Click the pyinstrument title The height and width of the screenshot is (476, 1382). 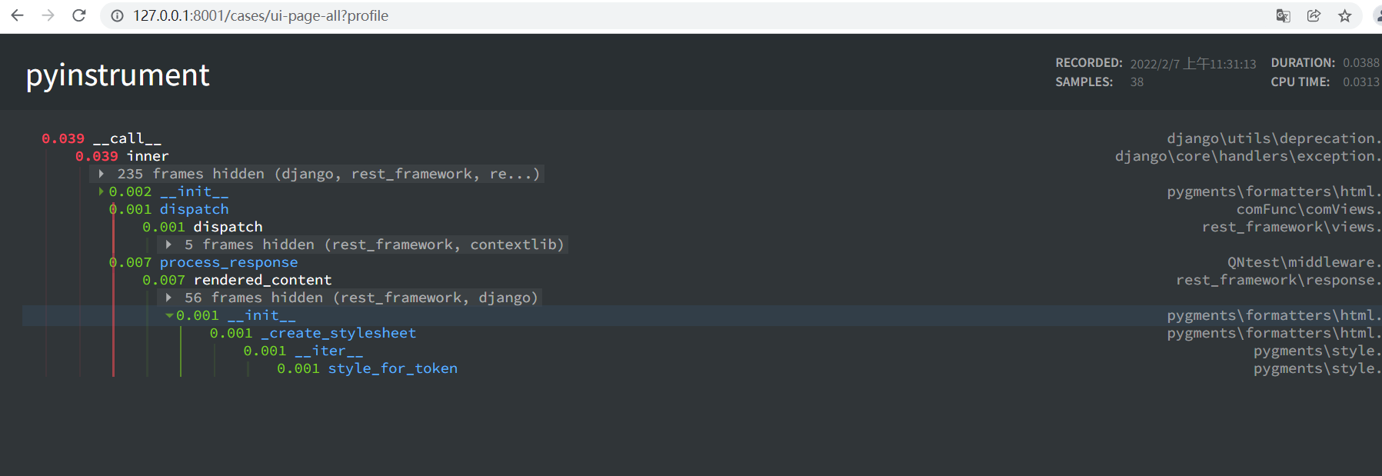118,75
